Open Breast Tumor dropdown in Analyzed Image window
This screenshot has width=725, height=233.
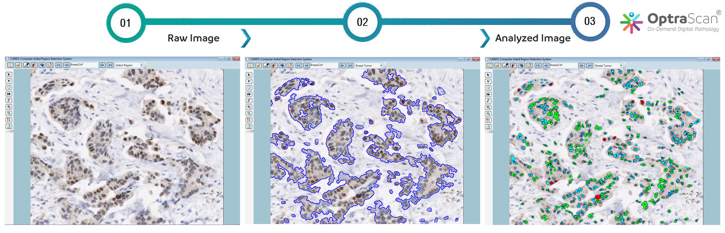(x=608, y=65)
